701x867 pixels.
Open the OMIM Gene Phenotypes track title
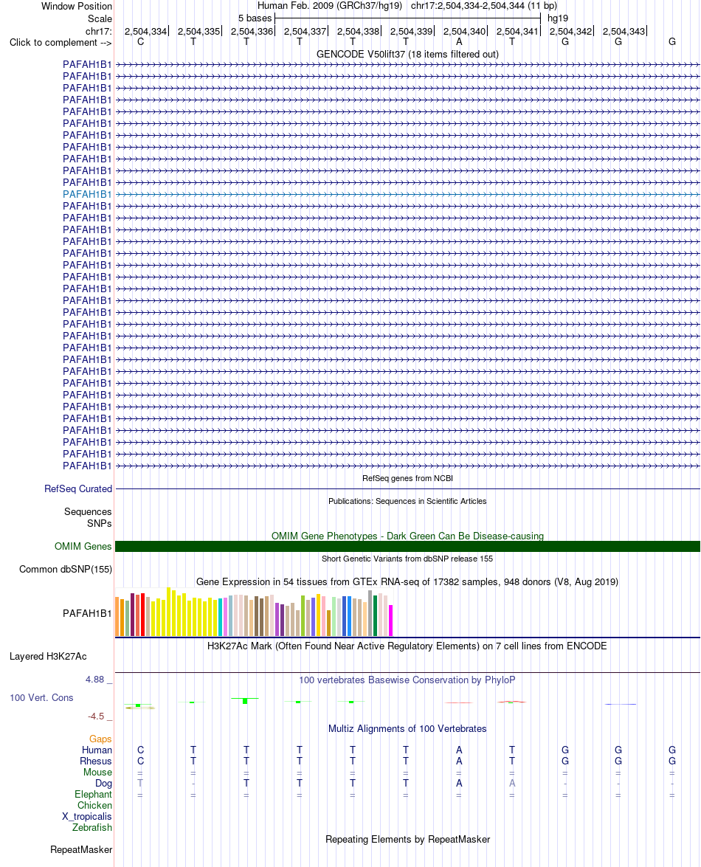tap(407, 536)
